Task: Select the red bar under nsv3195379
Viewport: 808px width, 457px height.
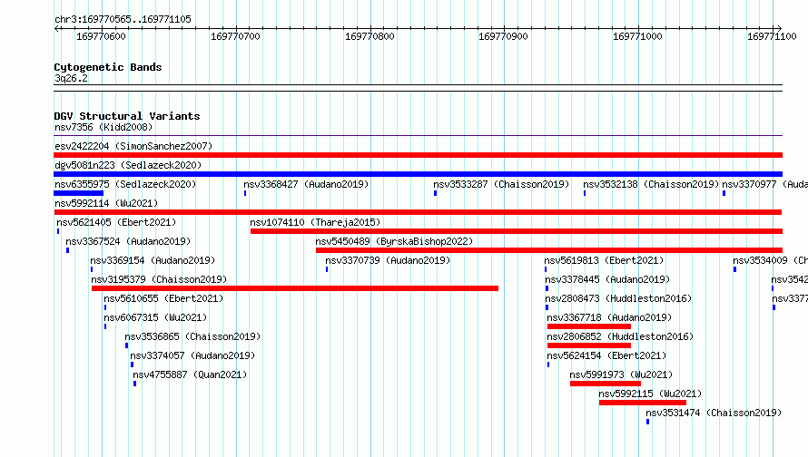Action: pyautogui.click(x=295, y=288)
